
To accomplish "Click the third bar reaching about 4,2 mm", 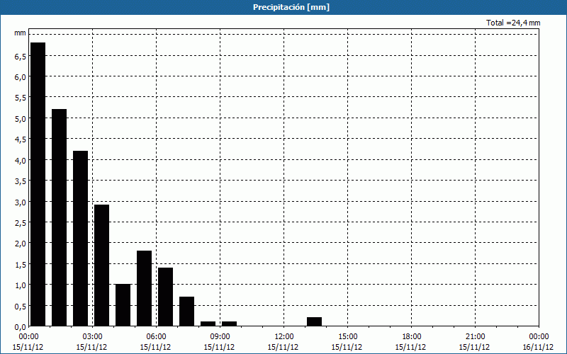I will pos(80,239).
